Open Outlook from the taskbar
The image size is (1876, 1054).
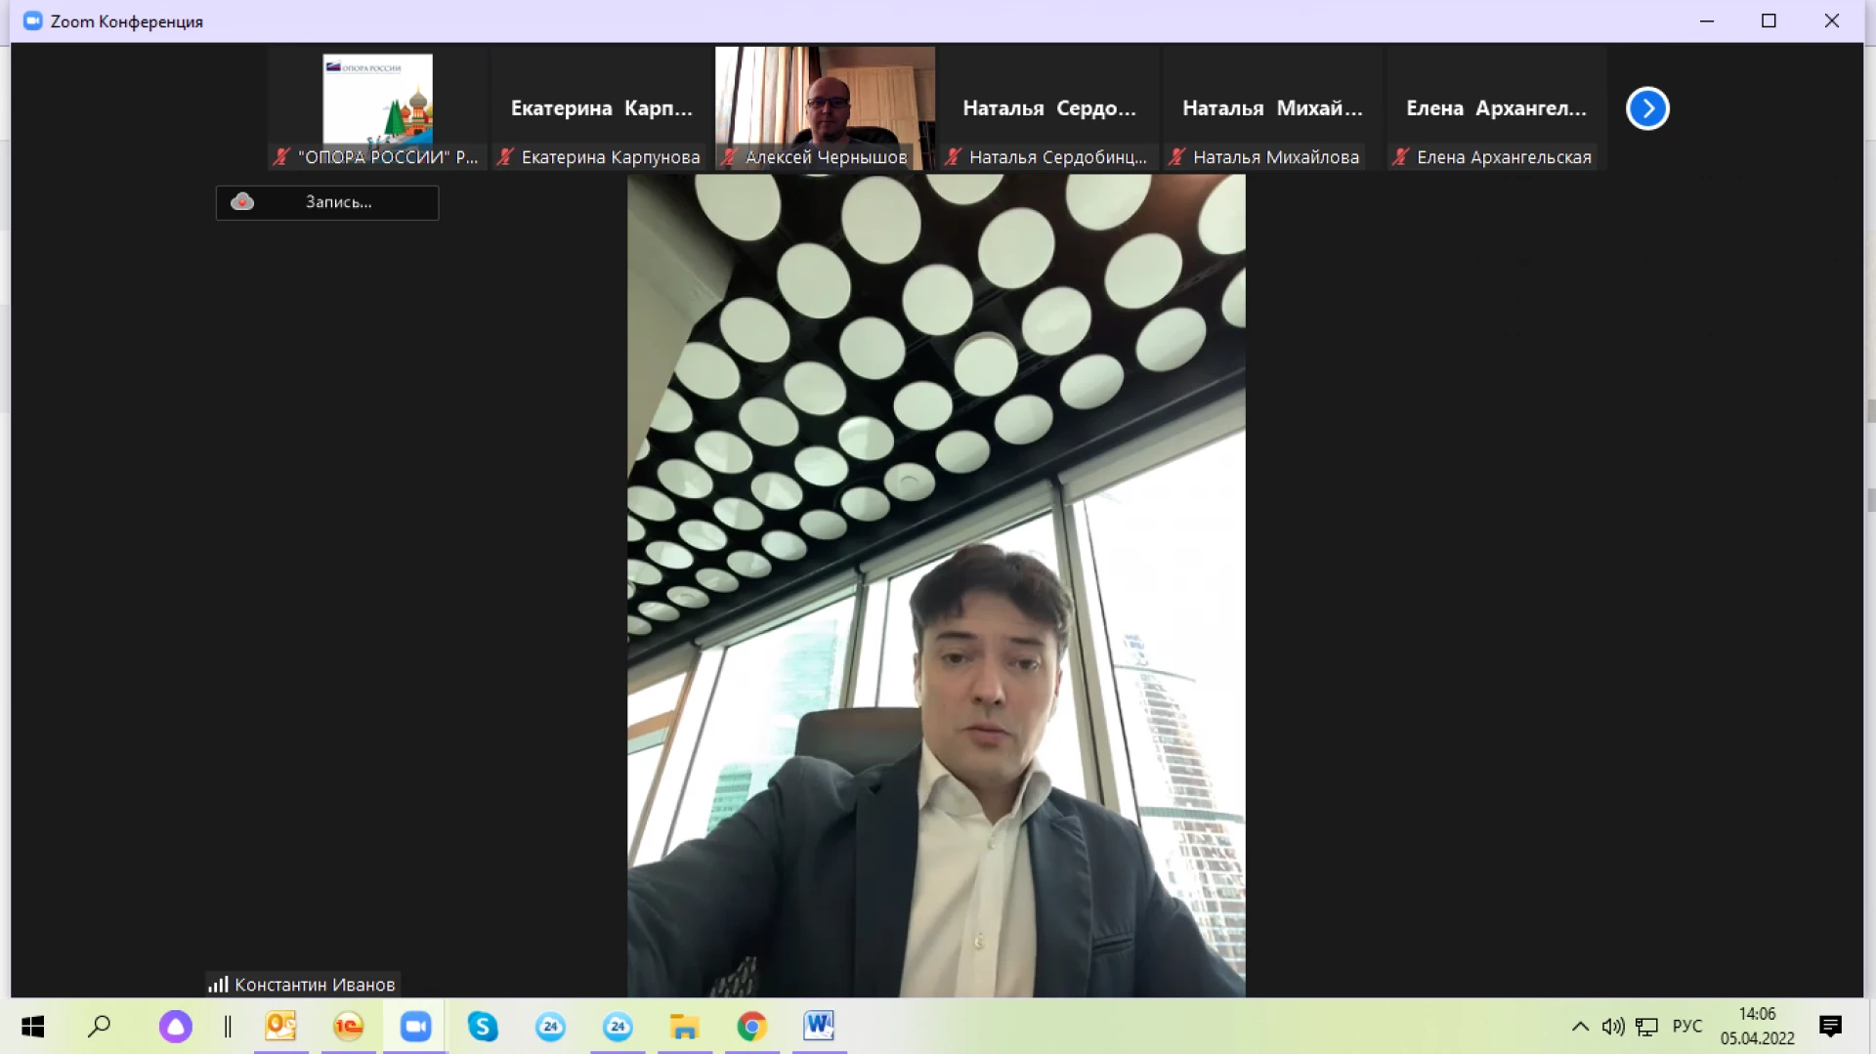280,1026
